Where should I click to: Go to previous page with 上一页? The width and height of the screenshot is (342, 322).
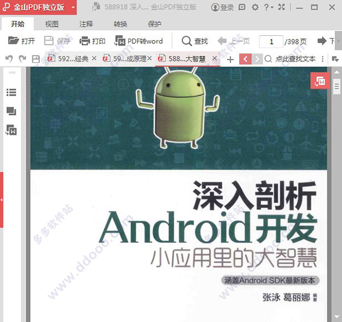coord(234,41)
